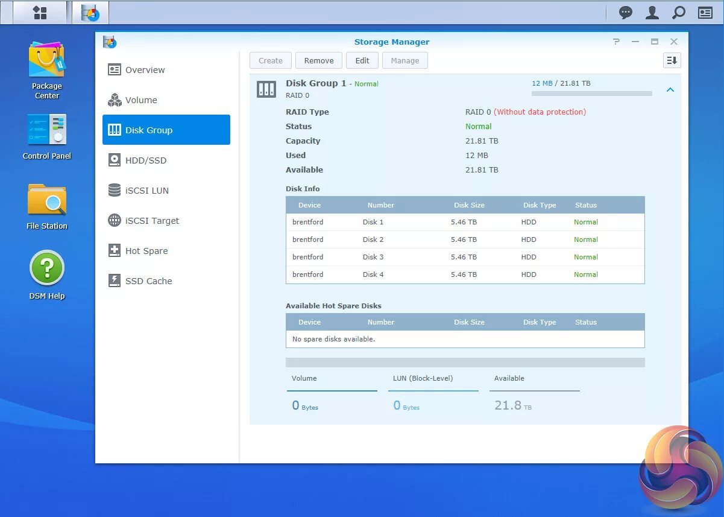Collapse the Disk Group 1 details panel
This screenshot has height=517, width=724.
pos(670,89)
